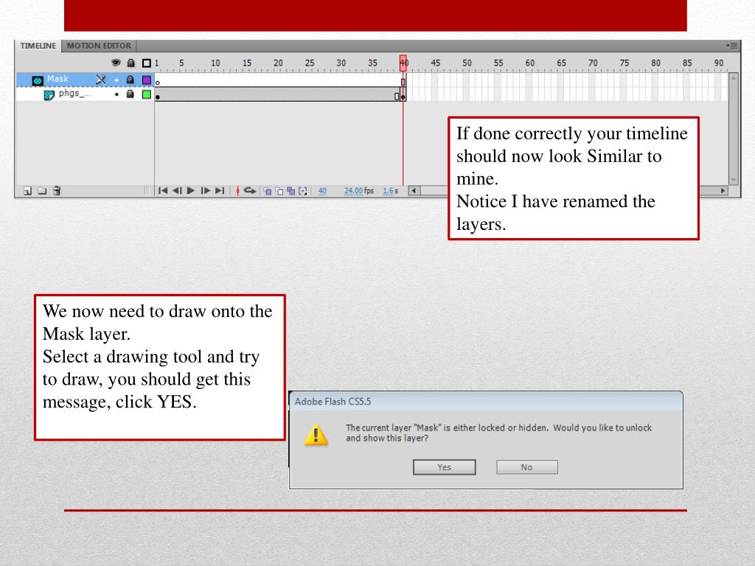
Task: Open the Motion Editor tab
Action: coord(99,46)
